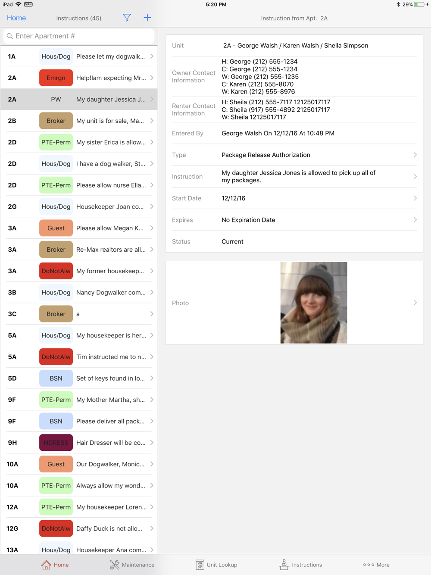Tap the Wi-Fi status icon
The height and width of the screenshot is (575, 431).
tap(19, 4)
